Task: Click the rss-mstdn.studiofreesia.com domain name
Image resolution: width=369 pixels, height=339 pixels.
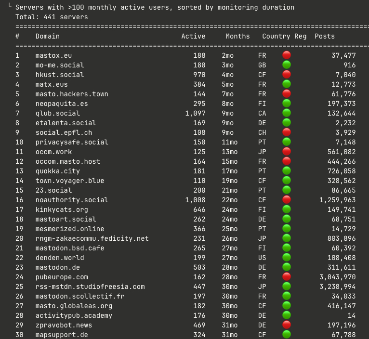Action: (90, 287)
